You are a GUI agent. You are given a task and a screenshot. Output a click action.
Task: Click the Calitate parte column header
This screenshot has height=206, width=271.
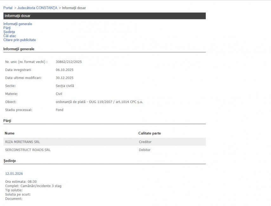point(150,133)
